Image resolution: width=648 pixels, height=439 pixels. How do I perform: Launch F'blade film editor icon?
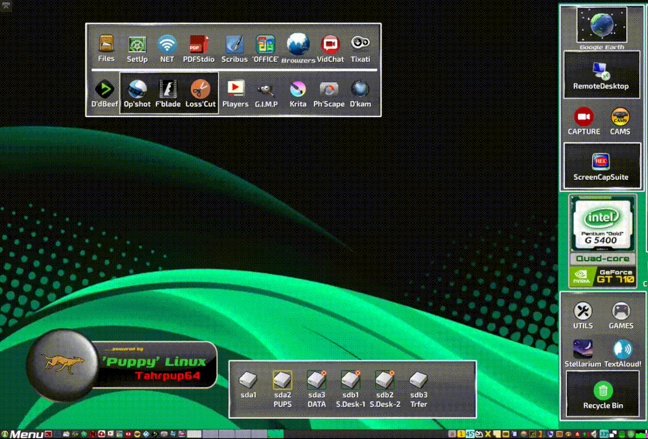coord(168,89)
